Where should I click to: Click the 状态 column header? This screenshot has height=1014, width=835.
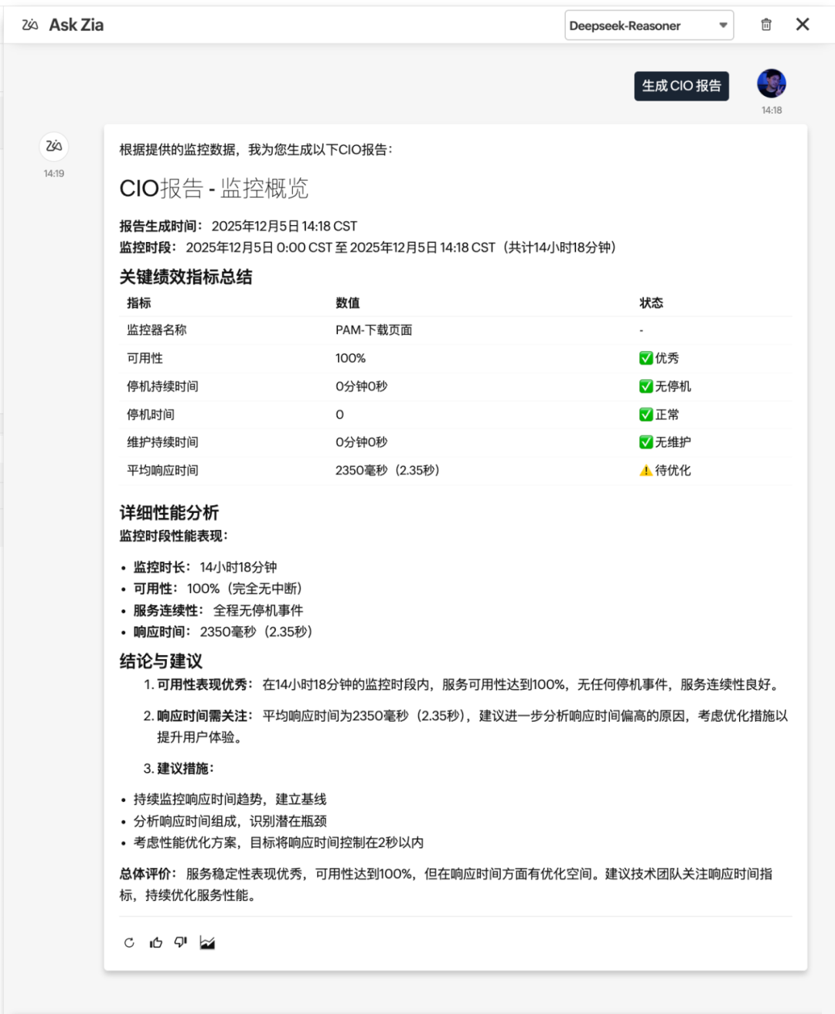651,302
